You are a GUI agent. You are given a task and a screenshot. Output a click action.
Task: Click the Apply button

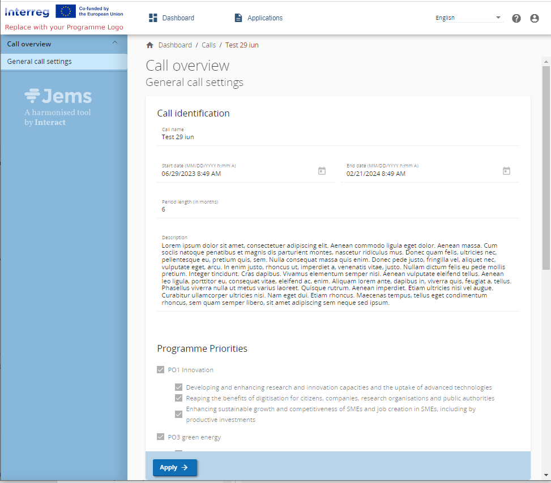(174, 468)
